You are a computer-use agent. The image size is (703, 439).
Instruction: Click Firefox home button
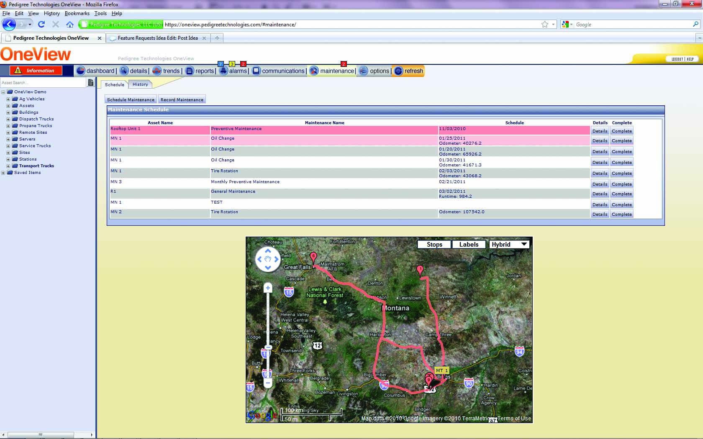pos(70,24)
